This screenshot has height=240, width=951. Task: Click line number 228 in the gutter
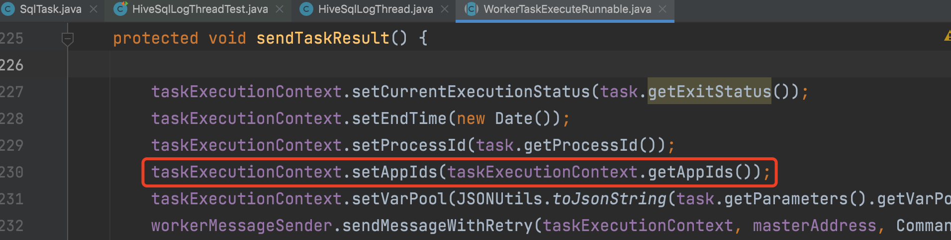coord(11,119)
